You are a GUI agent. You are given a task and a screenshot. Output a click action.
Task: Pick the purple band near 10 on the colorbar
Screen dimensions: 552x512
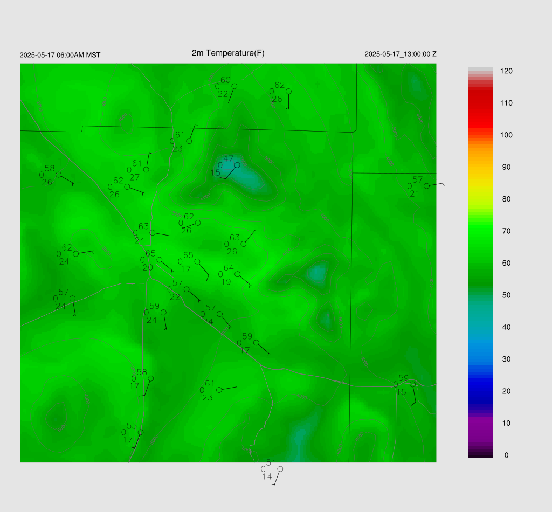[x=480, y=426]
